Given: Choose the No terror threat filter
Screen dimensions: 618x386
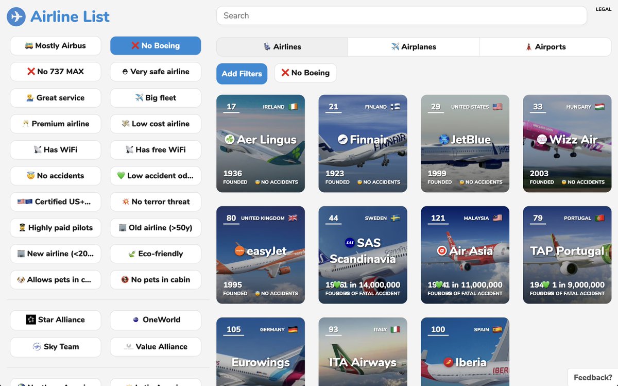Looking at the screenshot, I should (x=156, y=202).
